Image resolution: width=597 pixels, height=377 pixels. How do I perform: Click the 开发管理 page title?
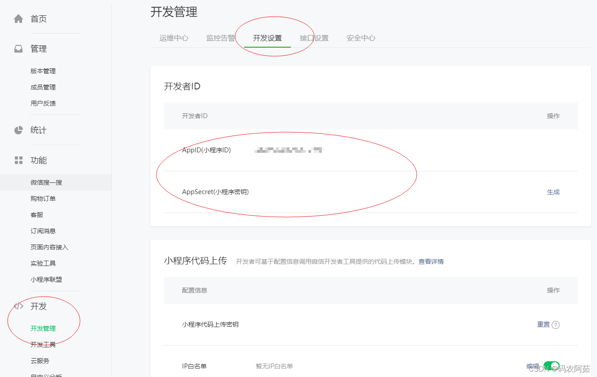[174, 12]
